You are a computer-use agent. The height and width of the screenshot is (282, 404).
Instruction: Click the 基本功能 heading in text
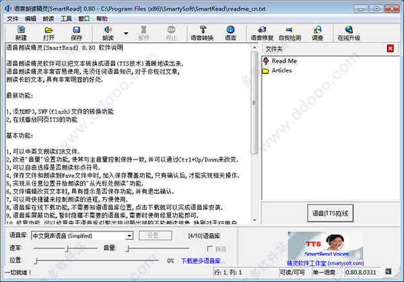tap(20, 135)
